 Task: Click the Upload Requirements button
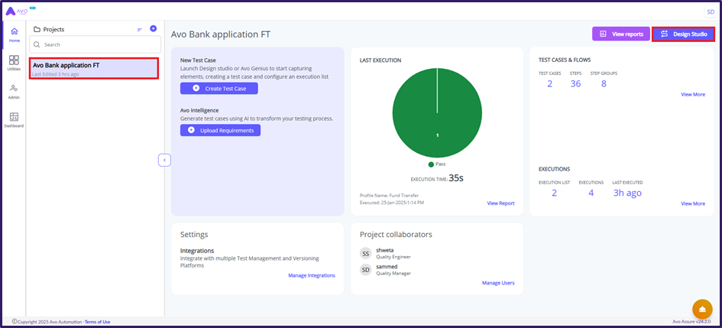220,131
